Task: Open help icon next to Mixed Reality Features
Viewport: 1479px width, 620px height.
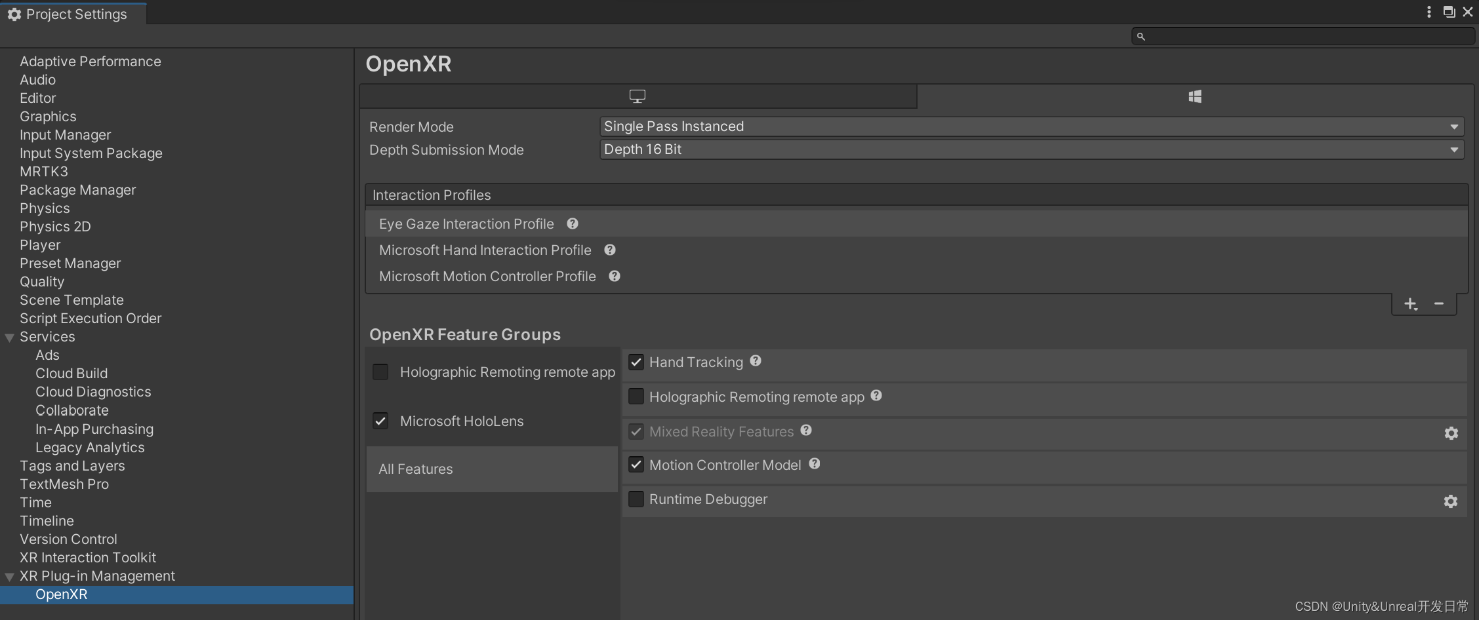Action: (x=806, y=430)
